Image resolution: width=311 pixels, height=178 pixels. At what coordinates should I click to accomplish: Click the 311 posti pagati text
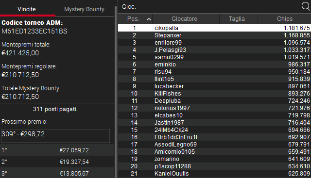[x=55, y=109]
